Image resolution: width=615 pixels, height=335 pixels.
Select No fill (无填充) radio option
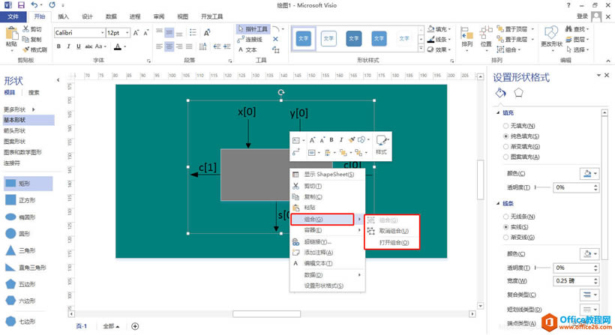click(505, 126)
